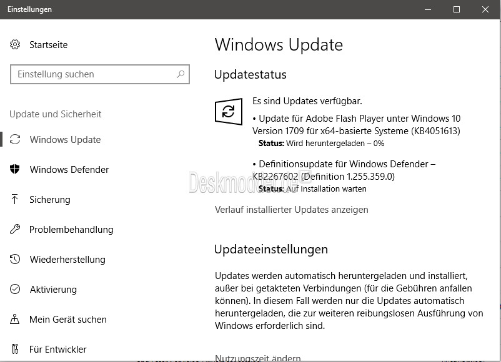Click the Windows Defender Definitionsupdate KB2267602 entry
501x362 pixels.
click(x=344, y=170)
